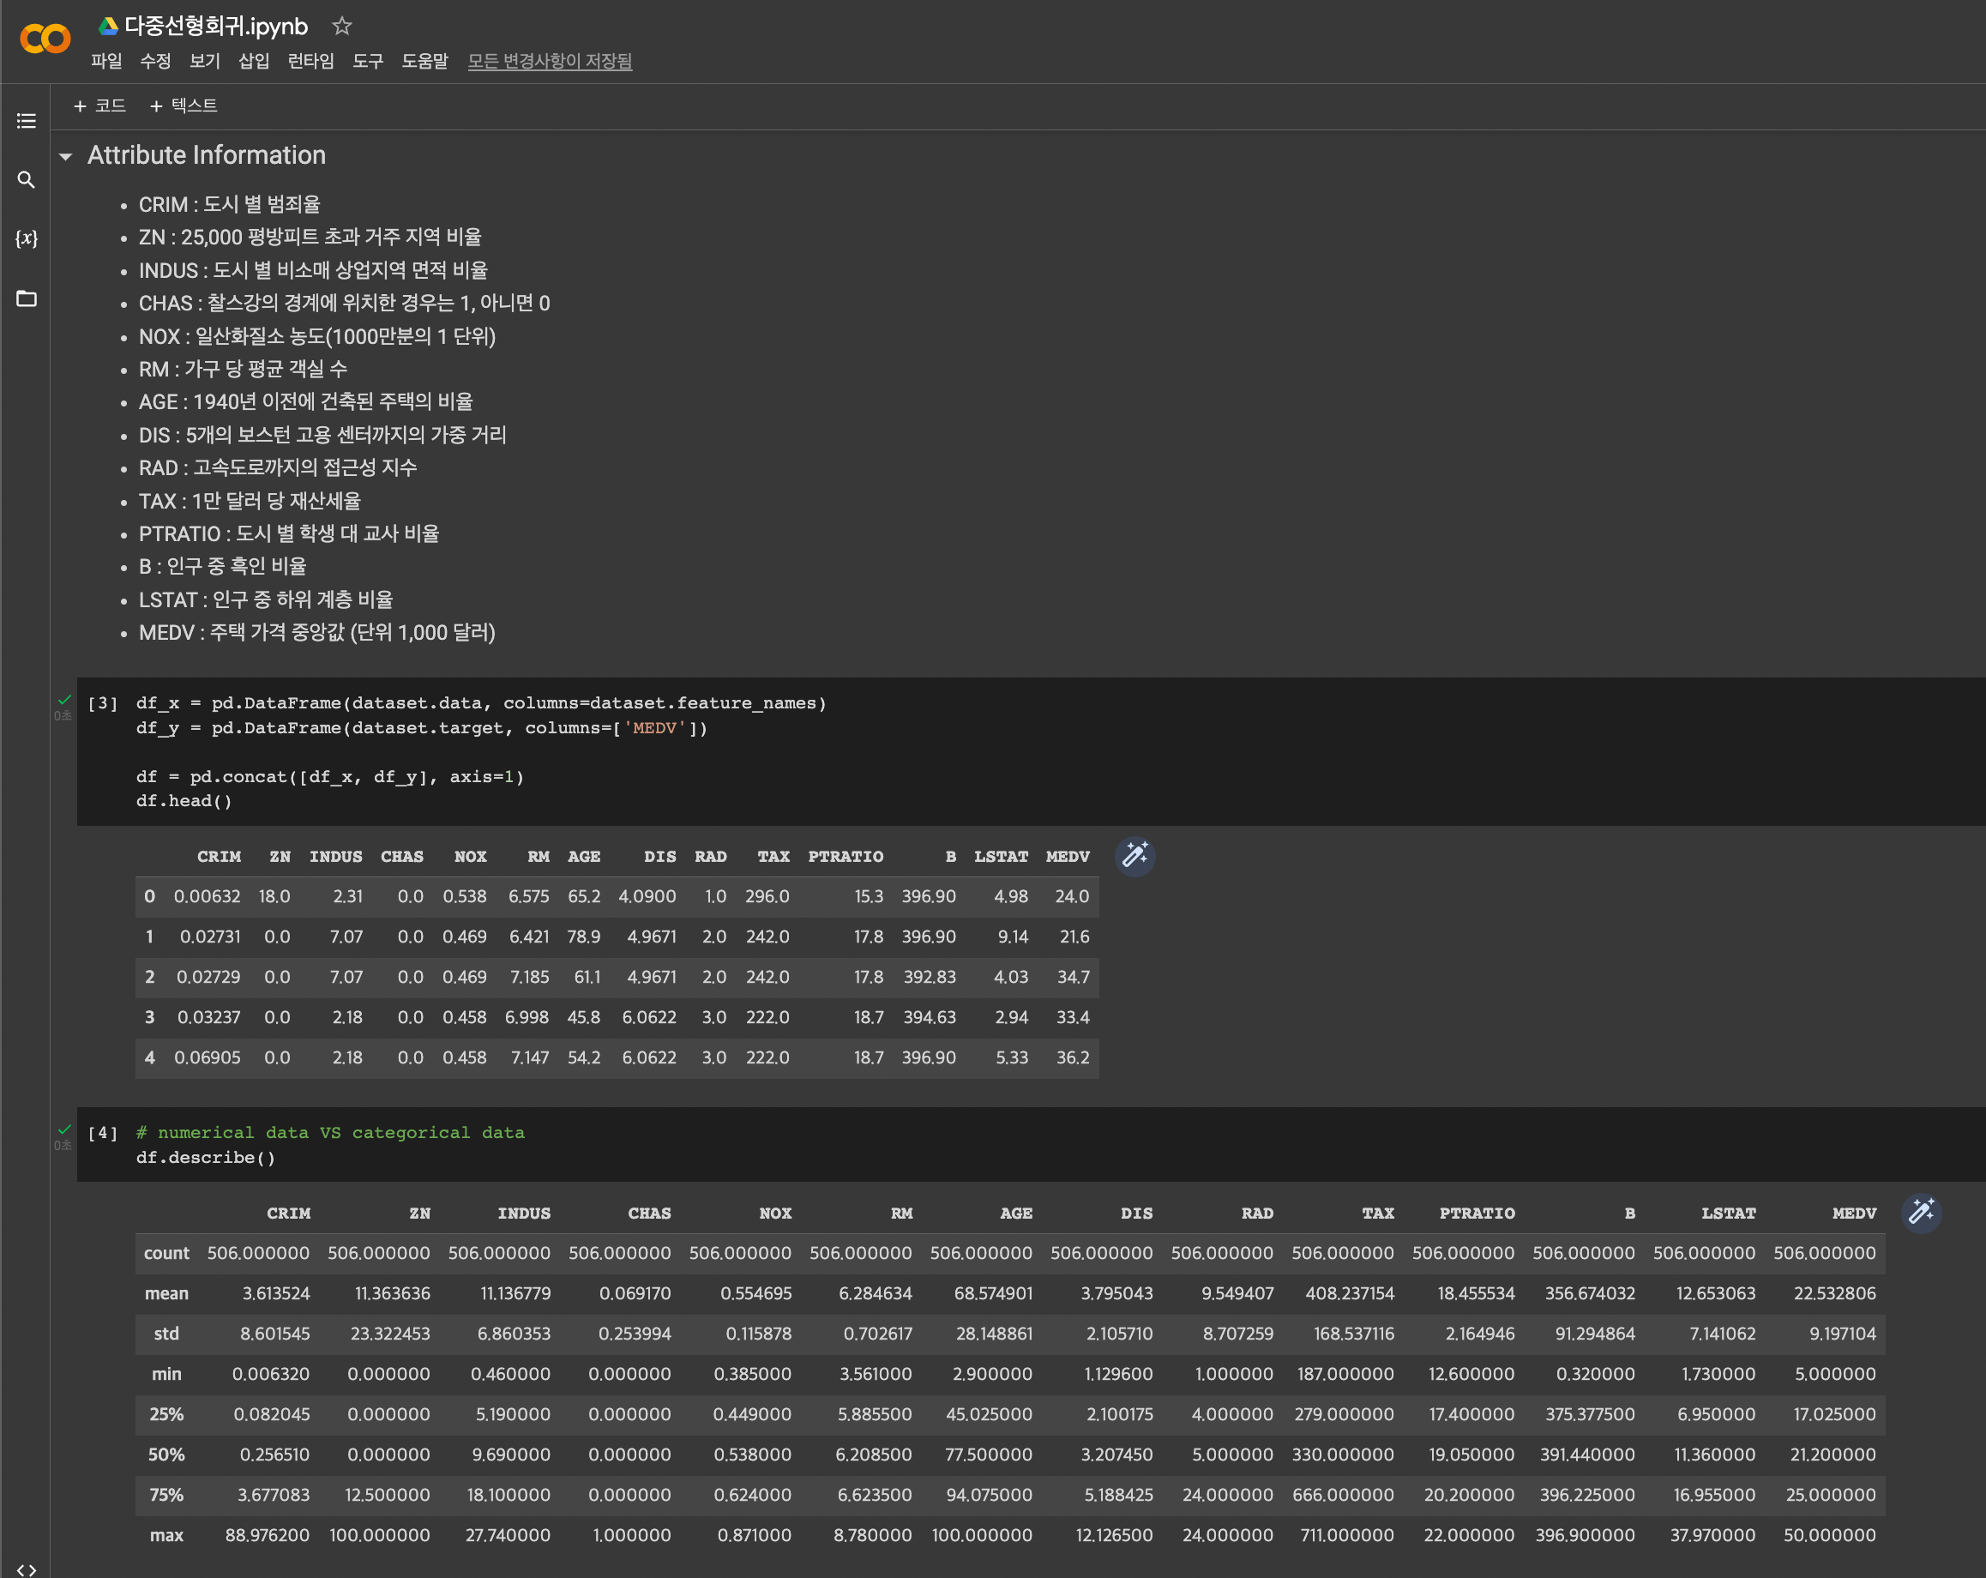Collapse the Attribute Information section

click(65, 157)
